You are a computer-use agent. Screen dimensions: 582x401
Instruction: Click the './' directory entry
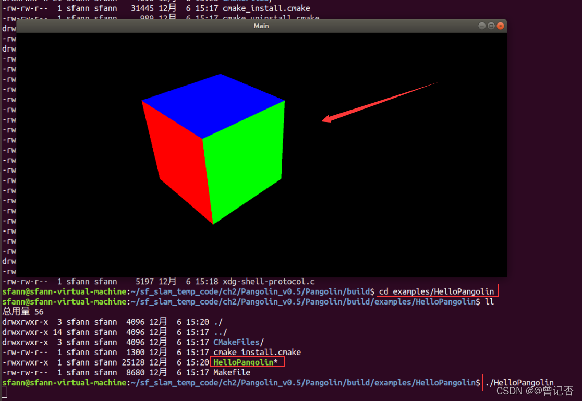point(218,322)
